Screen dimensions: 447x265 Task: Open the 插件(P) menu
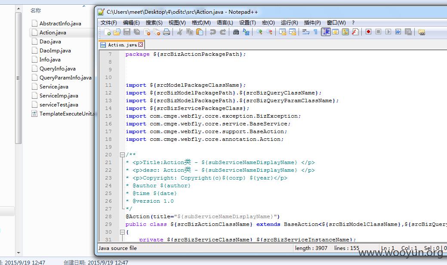click(x=312, y=22)
